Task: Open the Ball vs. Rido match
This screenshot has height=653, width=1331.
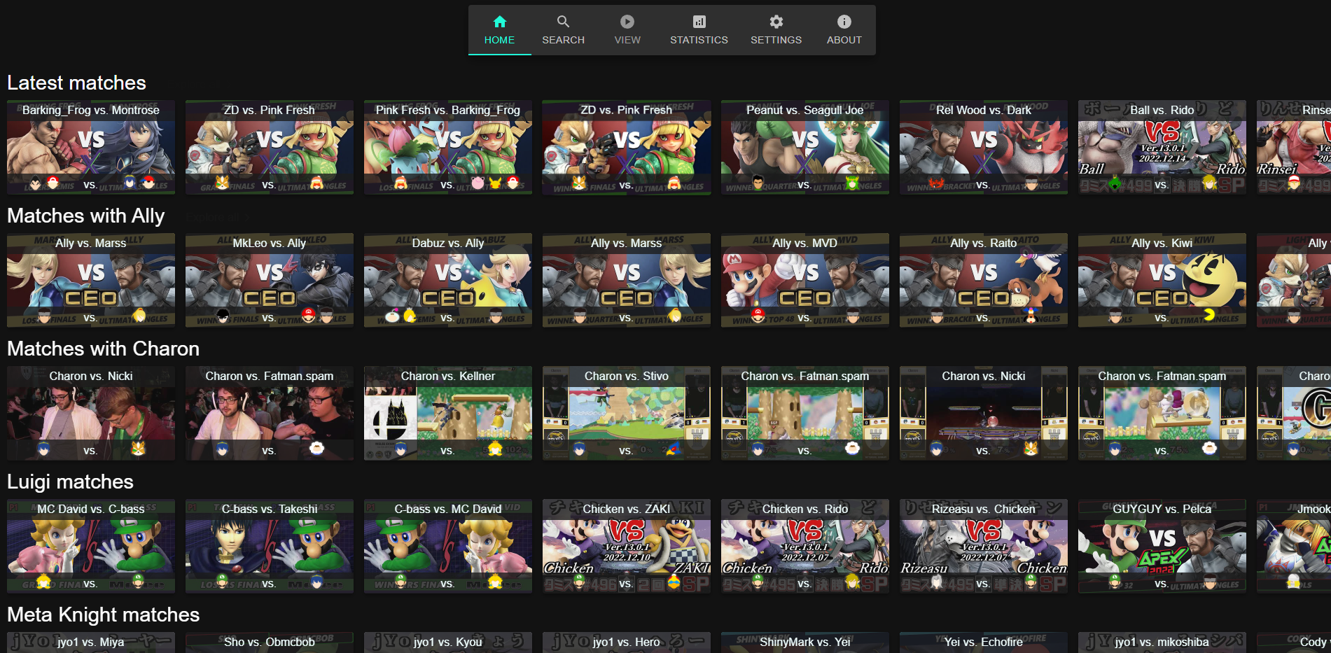Action: (1162, 147)
